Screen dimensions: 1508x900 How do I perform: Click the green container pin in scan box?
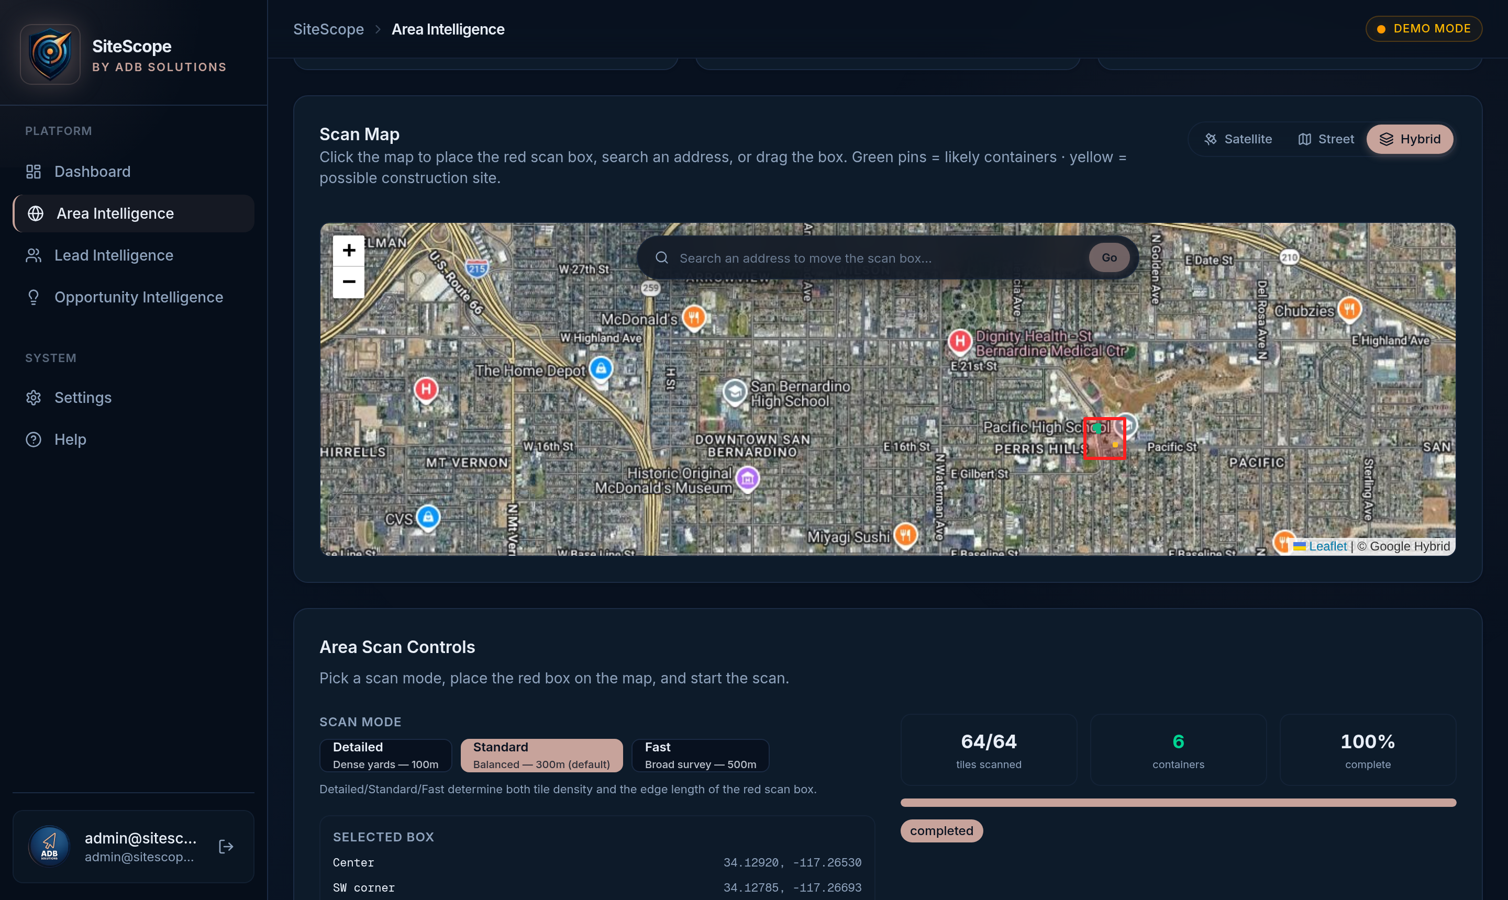click(1096, 428)
